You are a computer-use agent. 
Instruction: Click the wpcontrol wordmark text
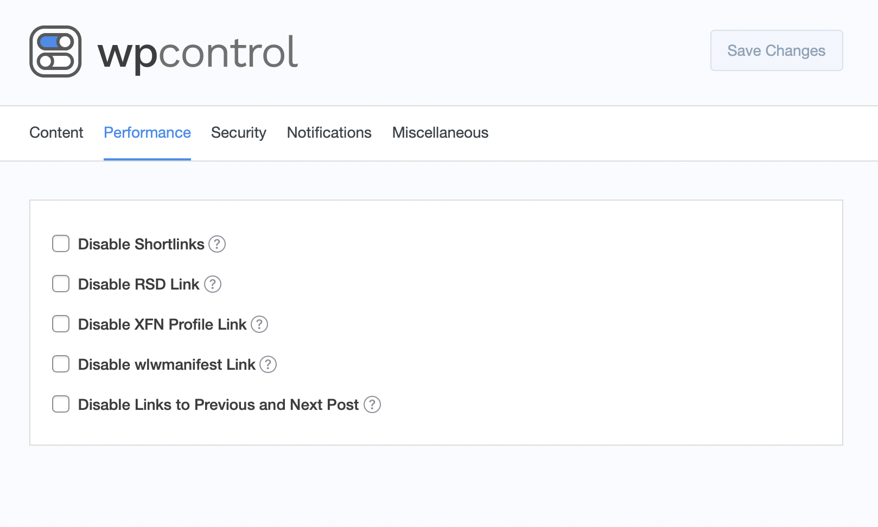pyautogui.click(x=198, y=53)
